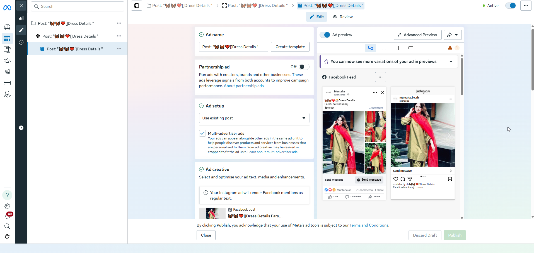This screenshot has height=253, width=534.
Task: Open Use existing post dropdown
Action: pos(254,118)
